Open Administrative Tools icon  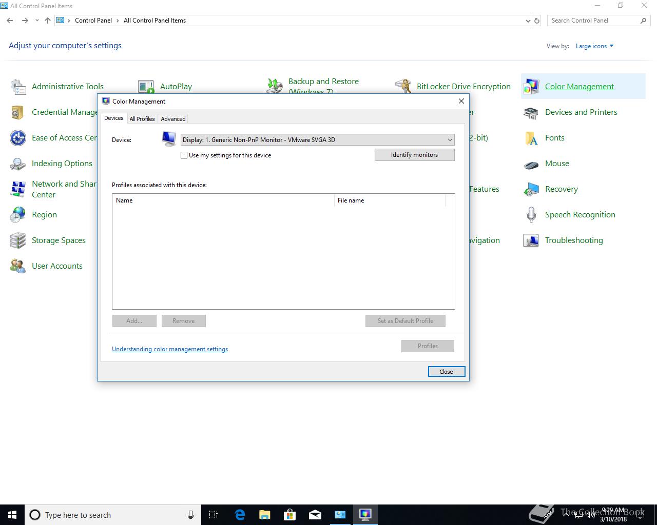[18, 87]
